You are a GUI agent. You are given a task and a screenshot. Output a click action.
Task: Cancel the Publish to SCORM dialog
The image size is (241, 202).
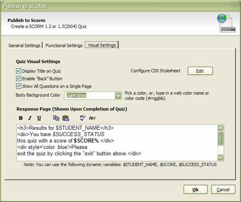coord(223,190)
